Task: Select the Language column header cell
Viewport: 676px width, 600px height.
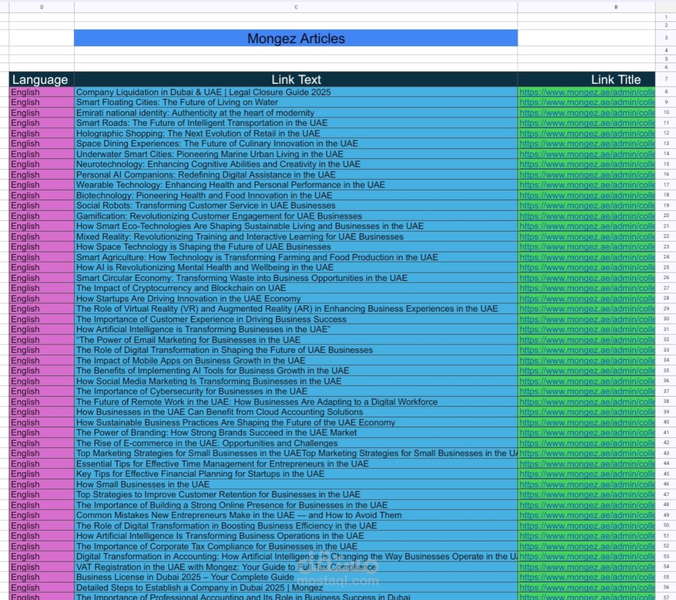Action: tap(42, 79)
